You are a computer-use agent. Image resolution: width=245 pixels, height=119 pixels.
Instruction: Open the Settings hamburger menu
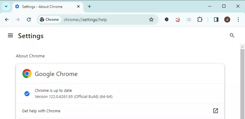coord(10,36)
